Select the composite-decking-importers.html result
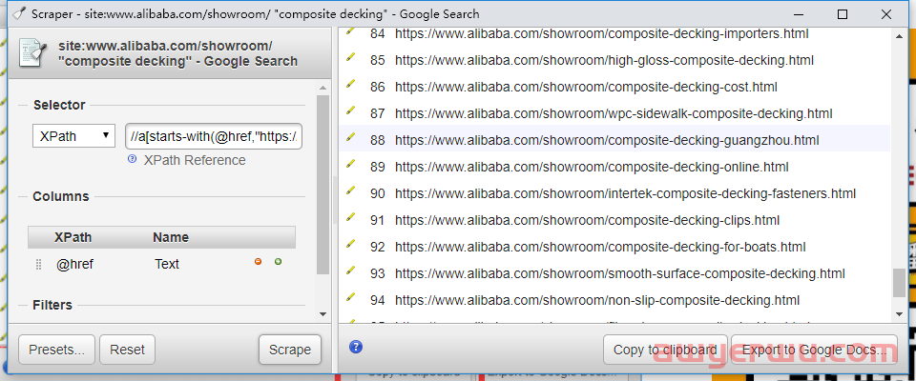 [x=602, y=34]
